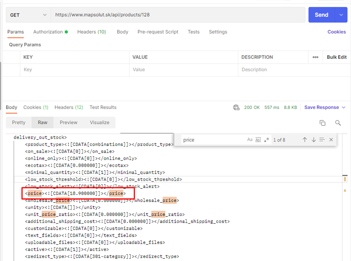351x261 pixels.
Task: Toggle regex search in find box
Action: [267, 140]
